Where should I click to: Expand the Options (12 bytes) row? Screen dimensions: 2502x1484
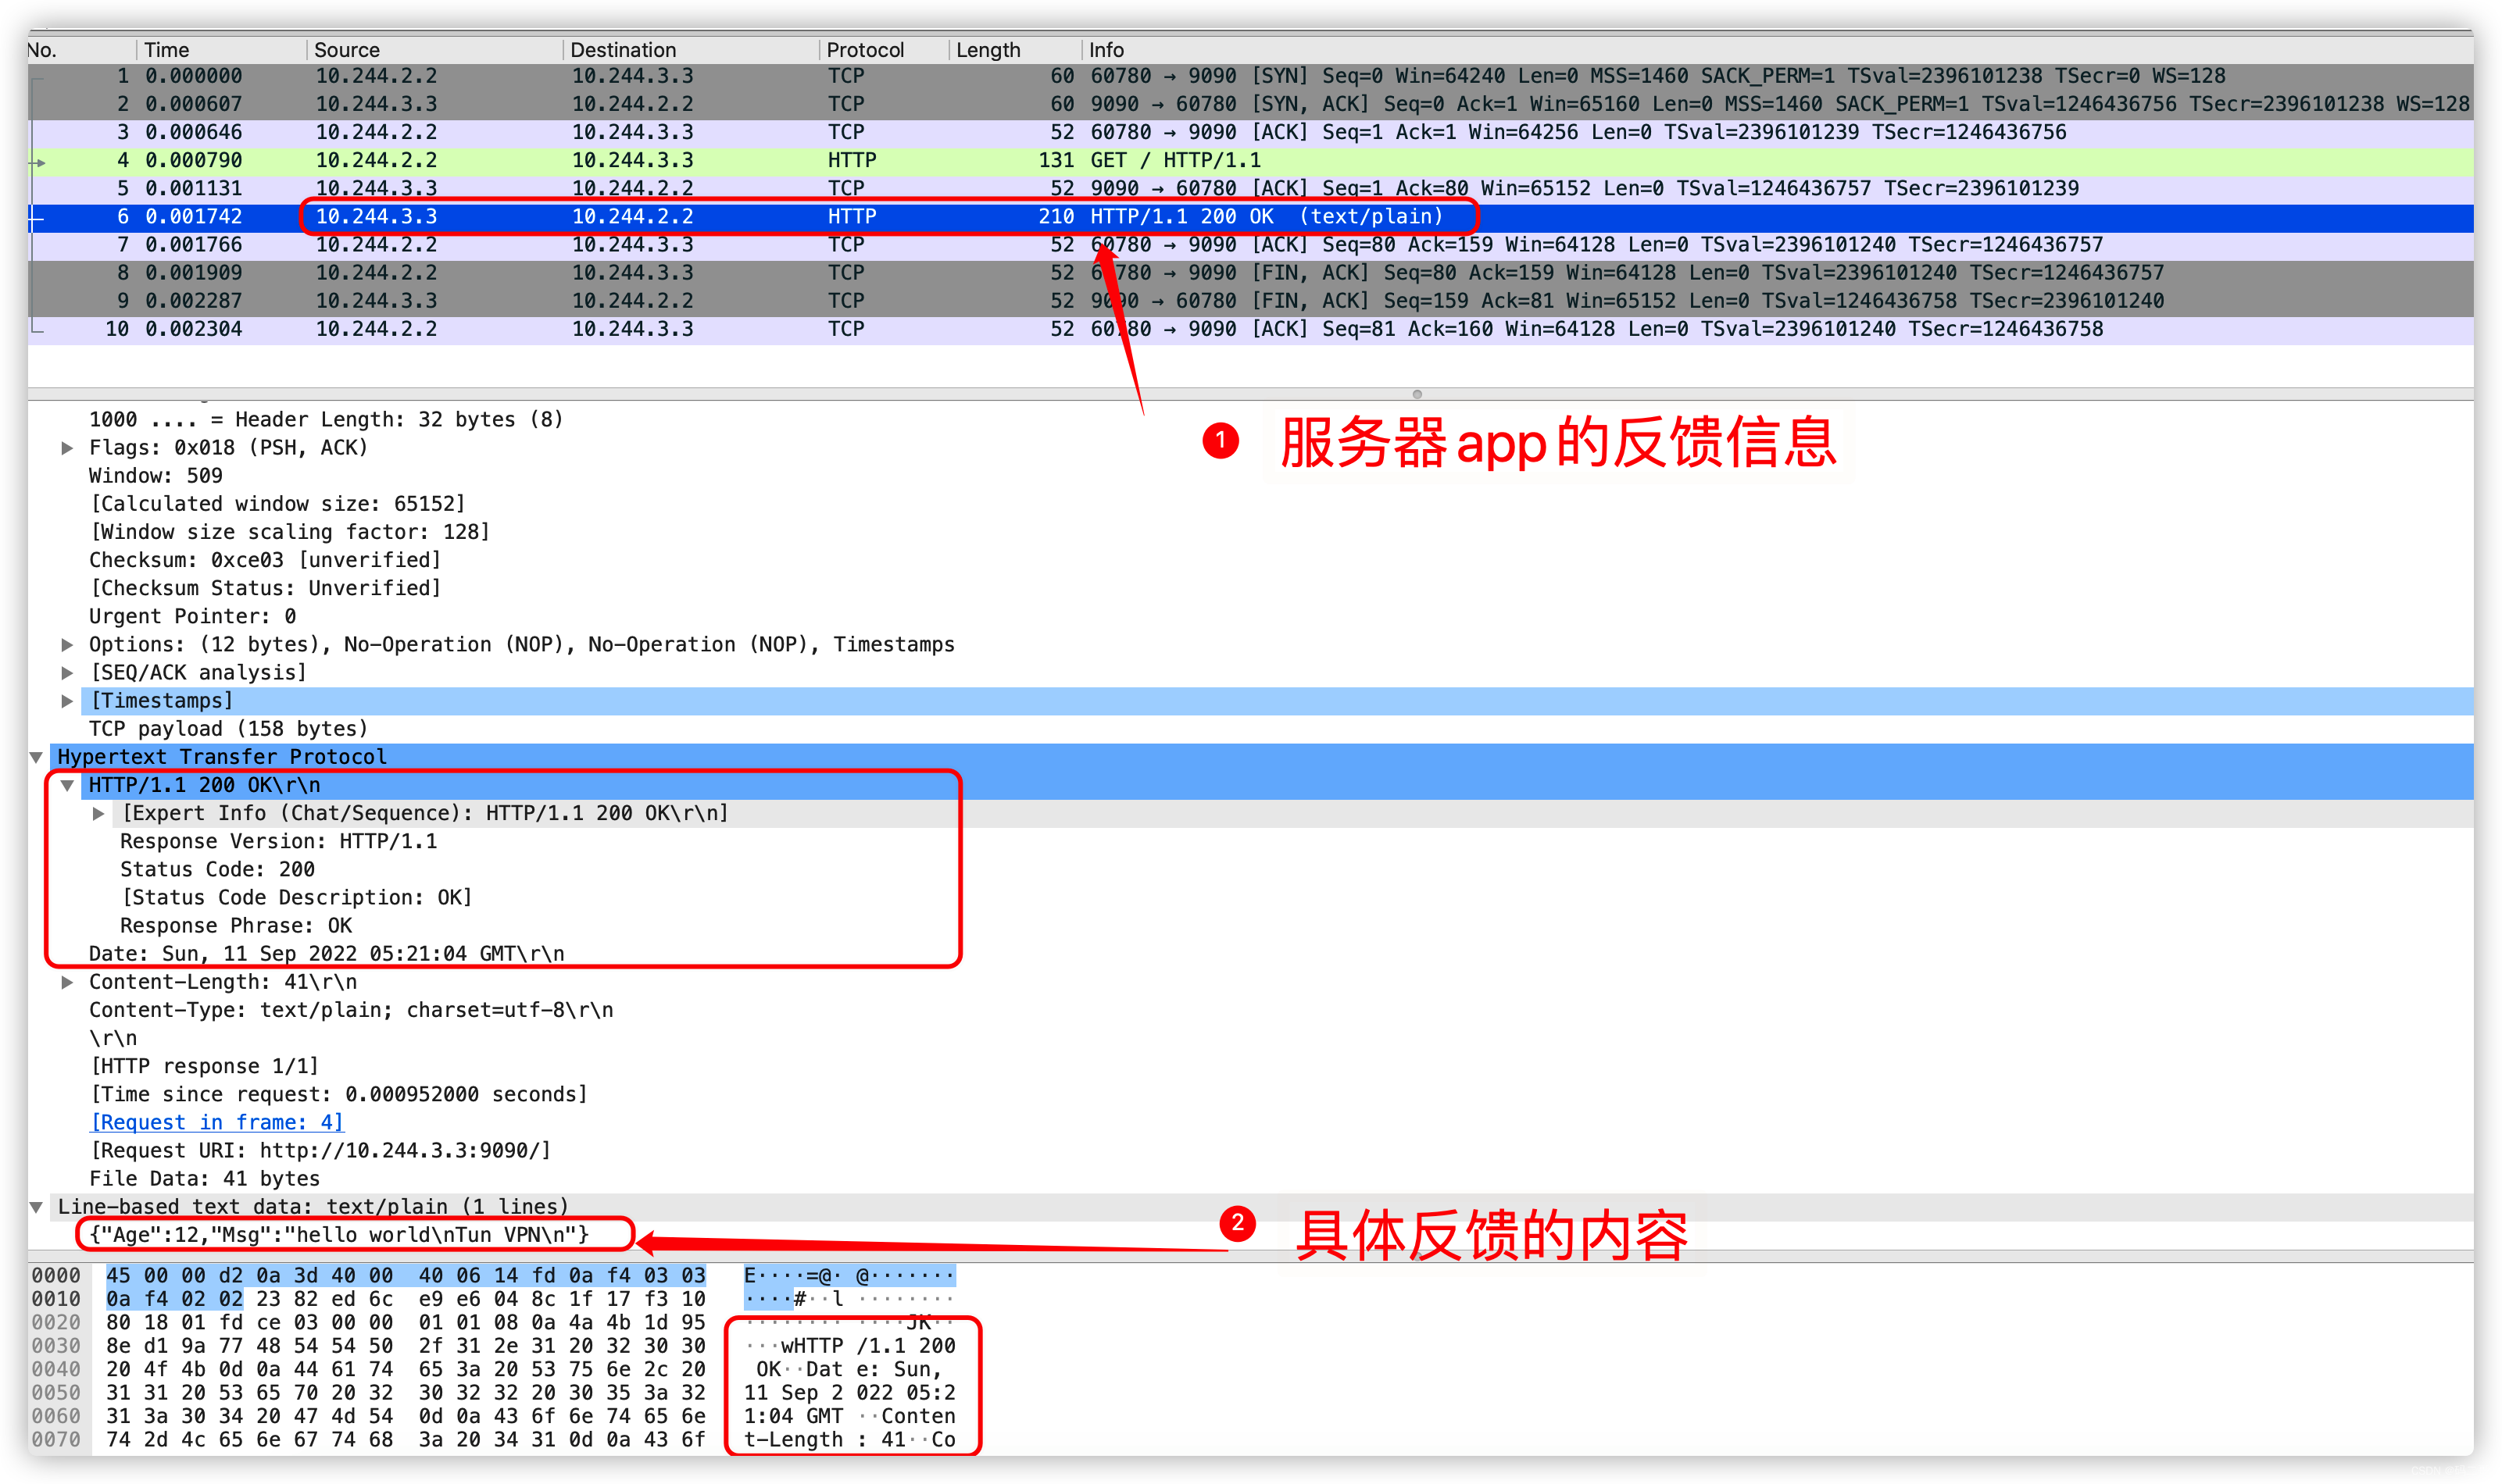tap(67, 645)
